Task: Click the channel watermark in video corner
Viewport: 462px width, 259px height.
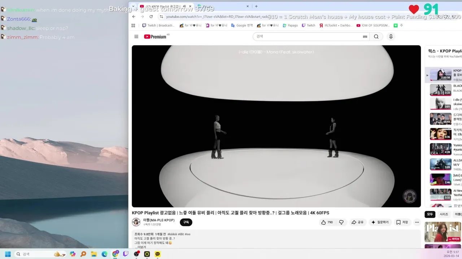Action: (x=409, y=196)
